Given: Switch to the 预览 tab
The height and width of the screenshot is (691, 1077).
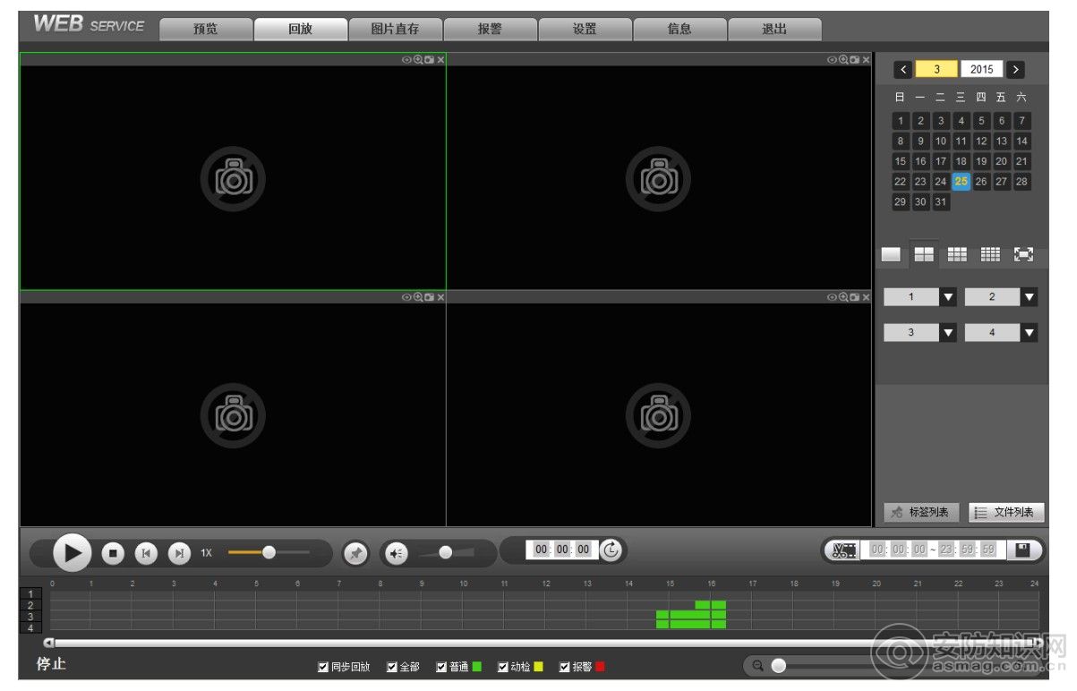Looking at the screenshot, I should click(206, 29).
